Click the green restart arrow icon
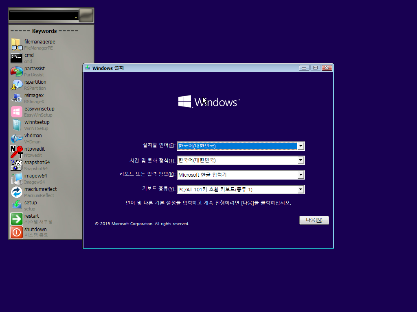 pyautogui.click(x=16, y=219)
